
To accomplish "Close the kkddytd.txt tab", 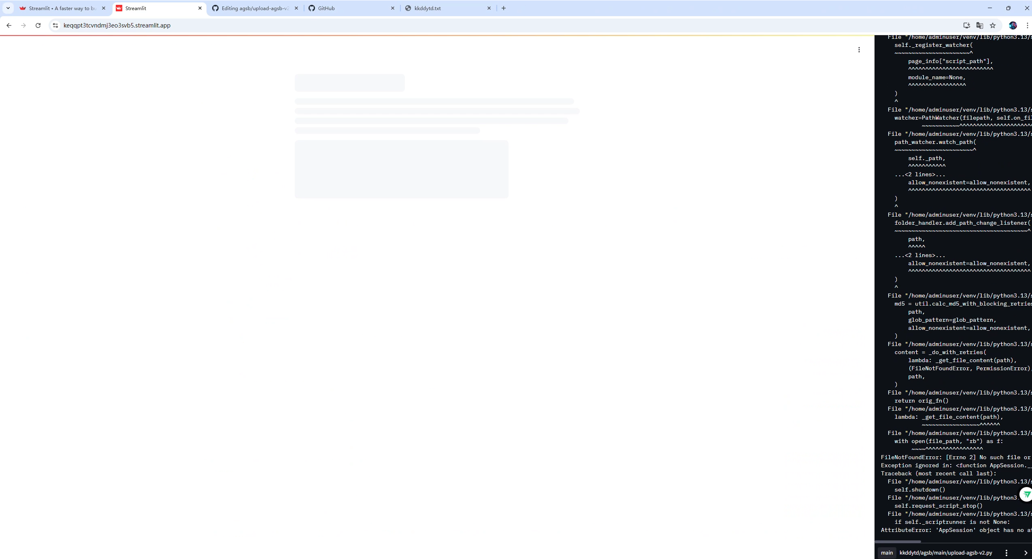I will (x=489, y=8).
